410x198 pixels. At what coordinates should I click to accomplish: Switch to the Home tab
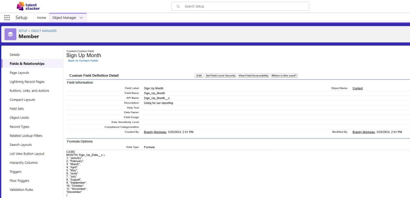(41, 18)
